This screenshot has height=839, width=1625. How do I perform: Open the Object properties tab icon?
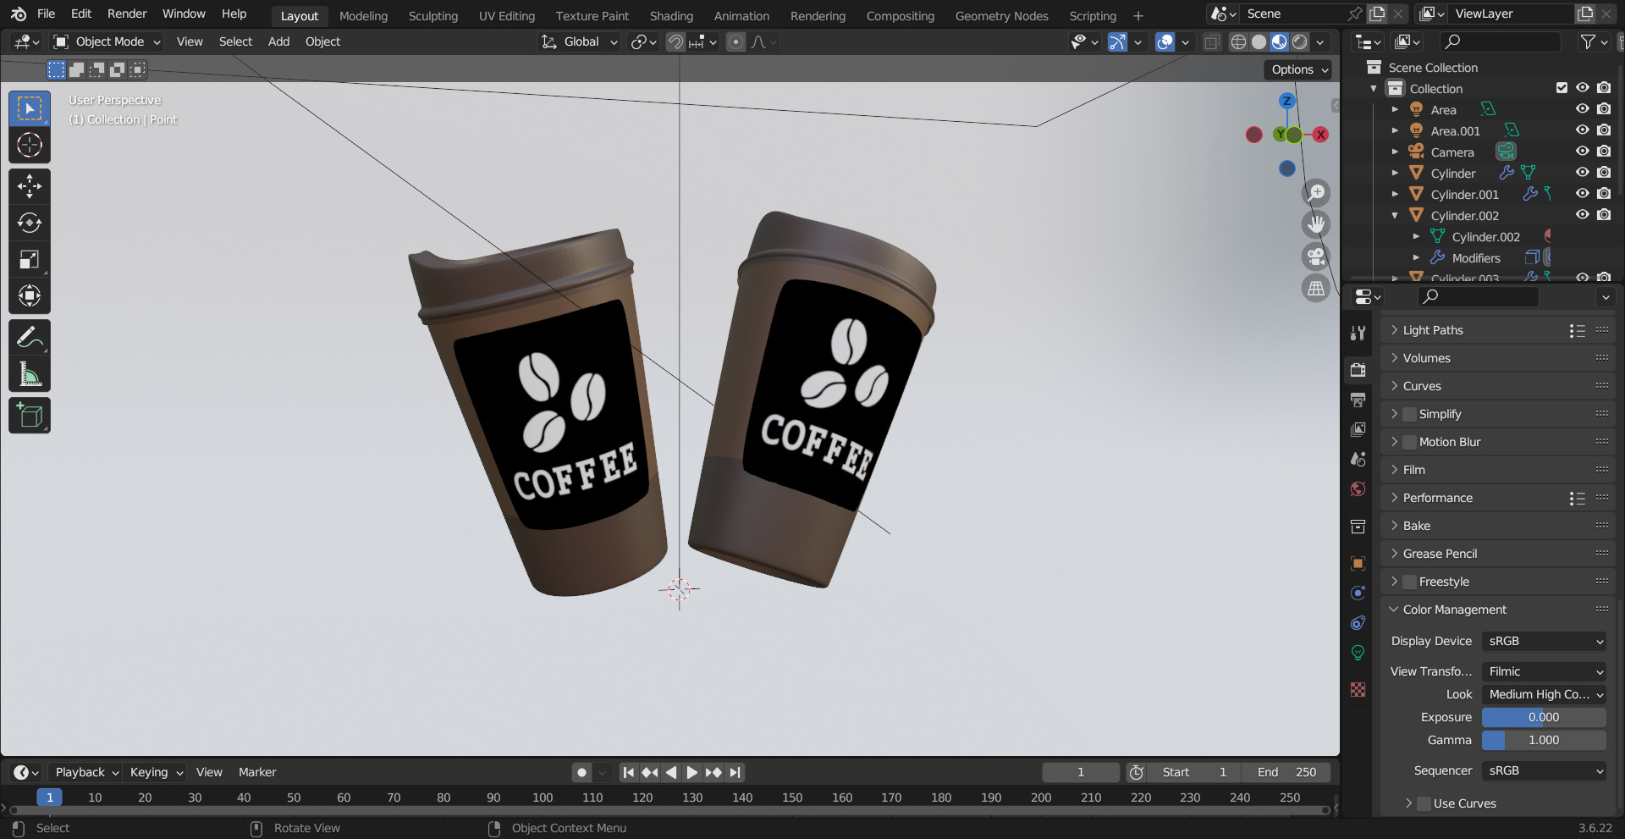pos(1358,563)
